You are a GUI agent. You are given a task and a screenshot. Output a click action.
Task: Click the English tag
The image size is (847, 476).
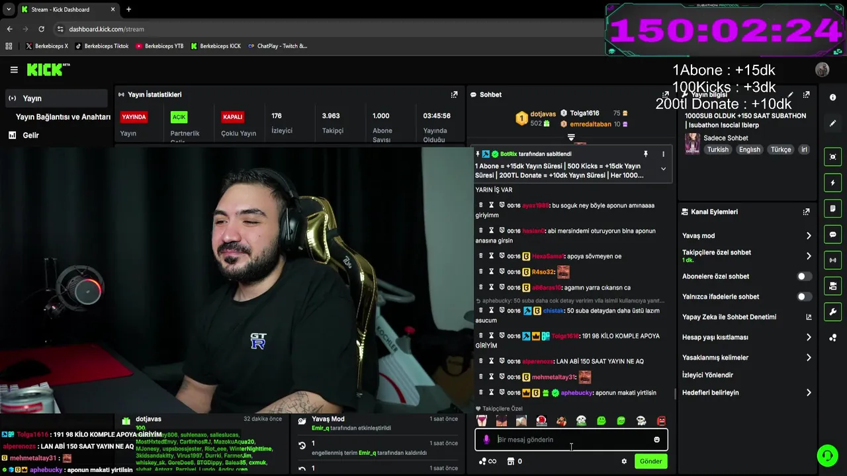point(749,149)
